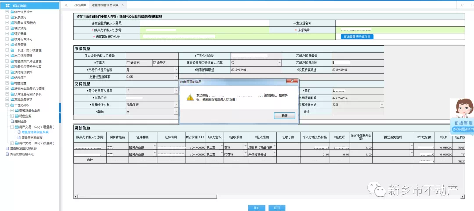Click the double-right arrow at top right
This screenshot has width=474, height=211.
(x=462, y=4)
